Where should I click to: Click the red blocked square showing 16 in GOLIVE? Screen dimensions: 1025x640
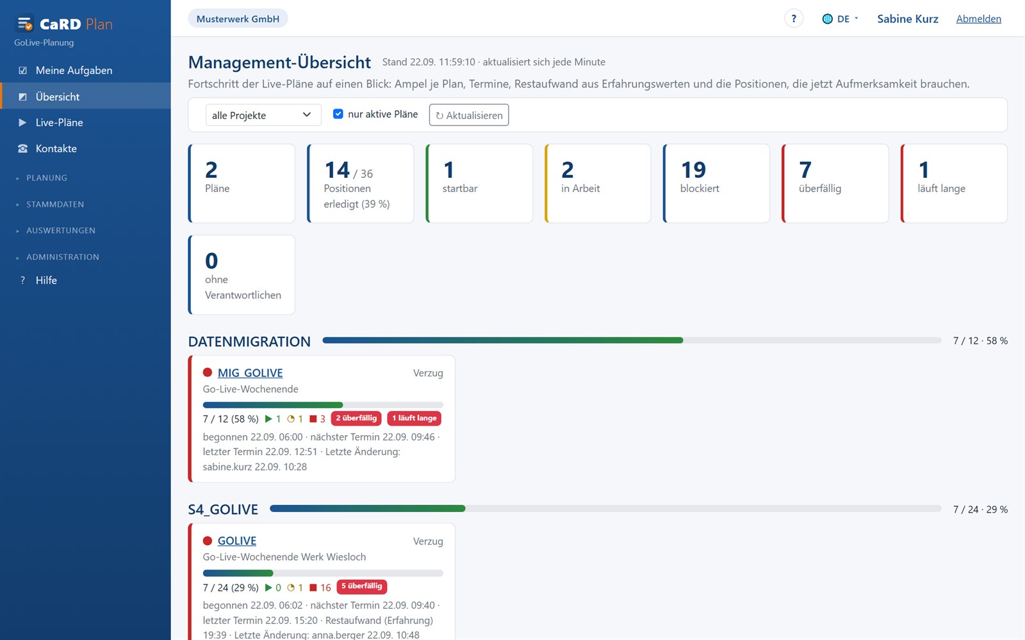tap(313, 588)
